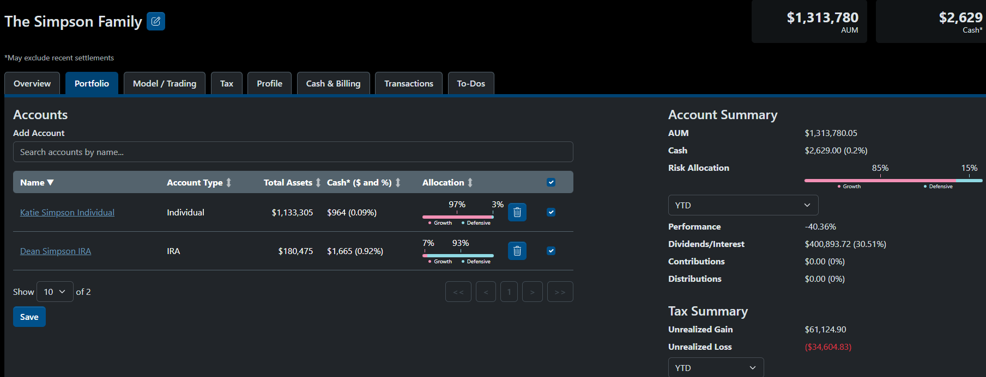
Task: Toggle the select-all checkbox in table header
Action: pyautogui.click(x=551, y=182)
